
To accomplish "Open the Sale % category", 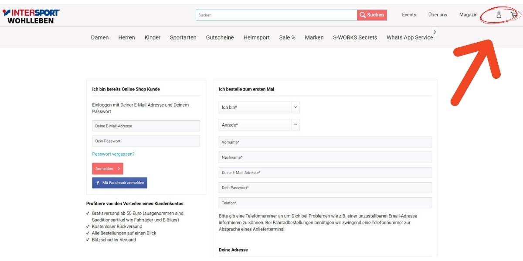I will point(287,37).
